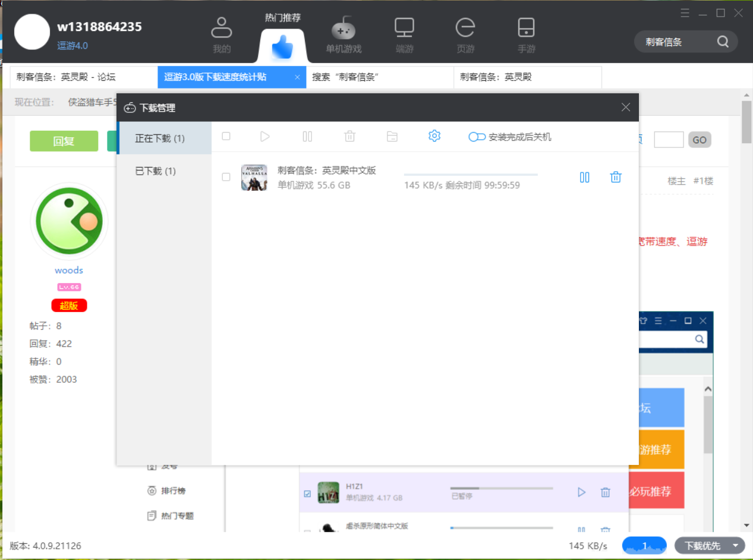Open 单机游戏 gamepad icon

[343, 28]
